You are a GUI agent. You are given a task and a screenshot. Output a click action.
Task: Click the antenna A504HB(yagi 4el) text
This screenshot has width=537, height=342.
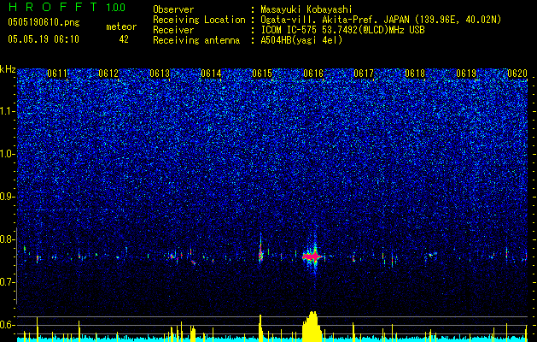click(x=301, y=40)
